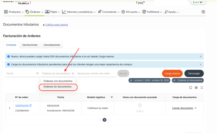217x133 pixels.
Task: Click 'Actualización: 09/10/2026' text
Action: click(x=61, y=111)
